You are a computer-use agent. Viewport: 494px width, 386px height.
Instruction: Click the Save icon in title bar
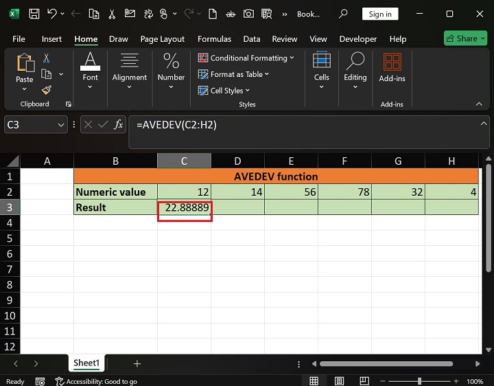(34, 14)
